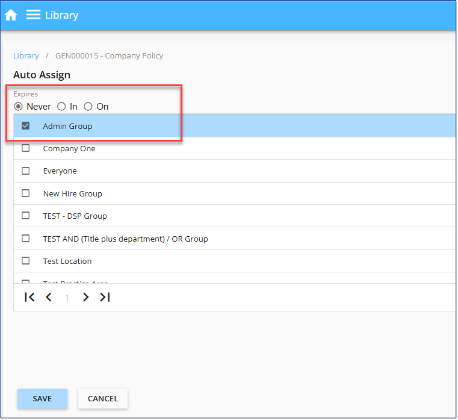Image resolution: width=458 pixels, height=420 pixels.
Task: Select the On expiration radio button
Action: (x=88, y=107)
